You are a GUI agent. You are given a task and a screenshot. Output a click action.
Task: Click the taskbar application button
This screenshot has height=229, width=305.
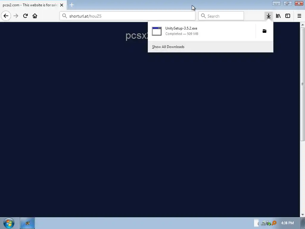click(27, 223)
